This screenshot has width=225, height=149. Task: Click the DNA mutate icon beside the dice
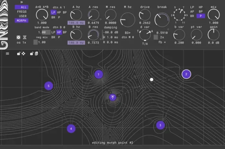click(x=24, y=37)
